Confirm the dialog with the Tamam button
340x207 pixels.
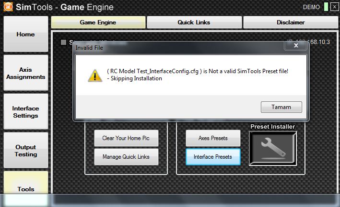click(281, 107)
